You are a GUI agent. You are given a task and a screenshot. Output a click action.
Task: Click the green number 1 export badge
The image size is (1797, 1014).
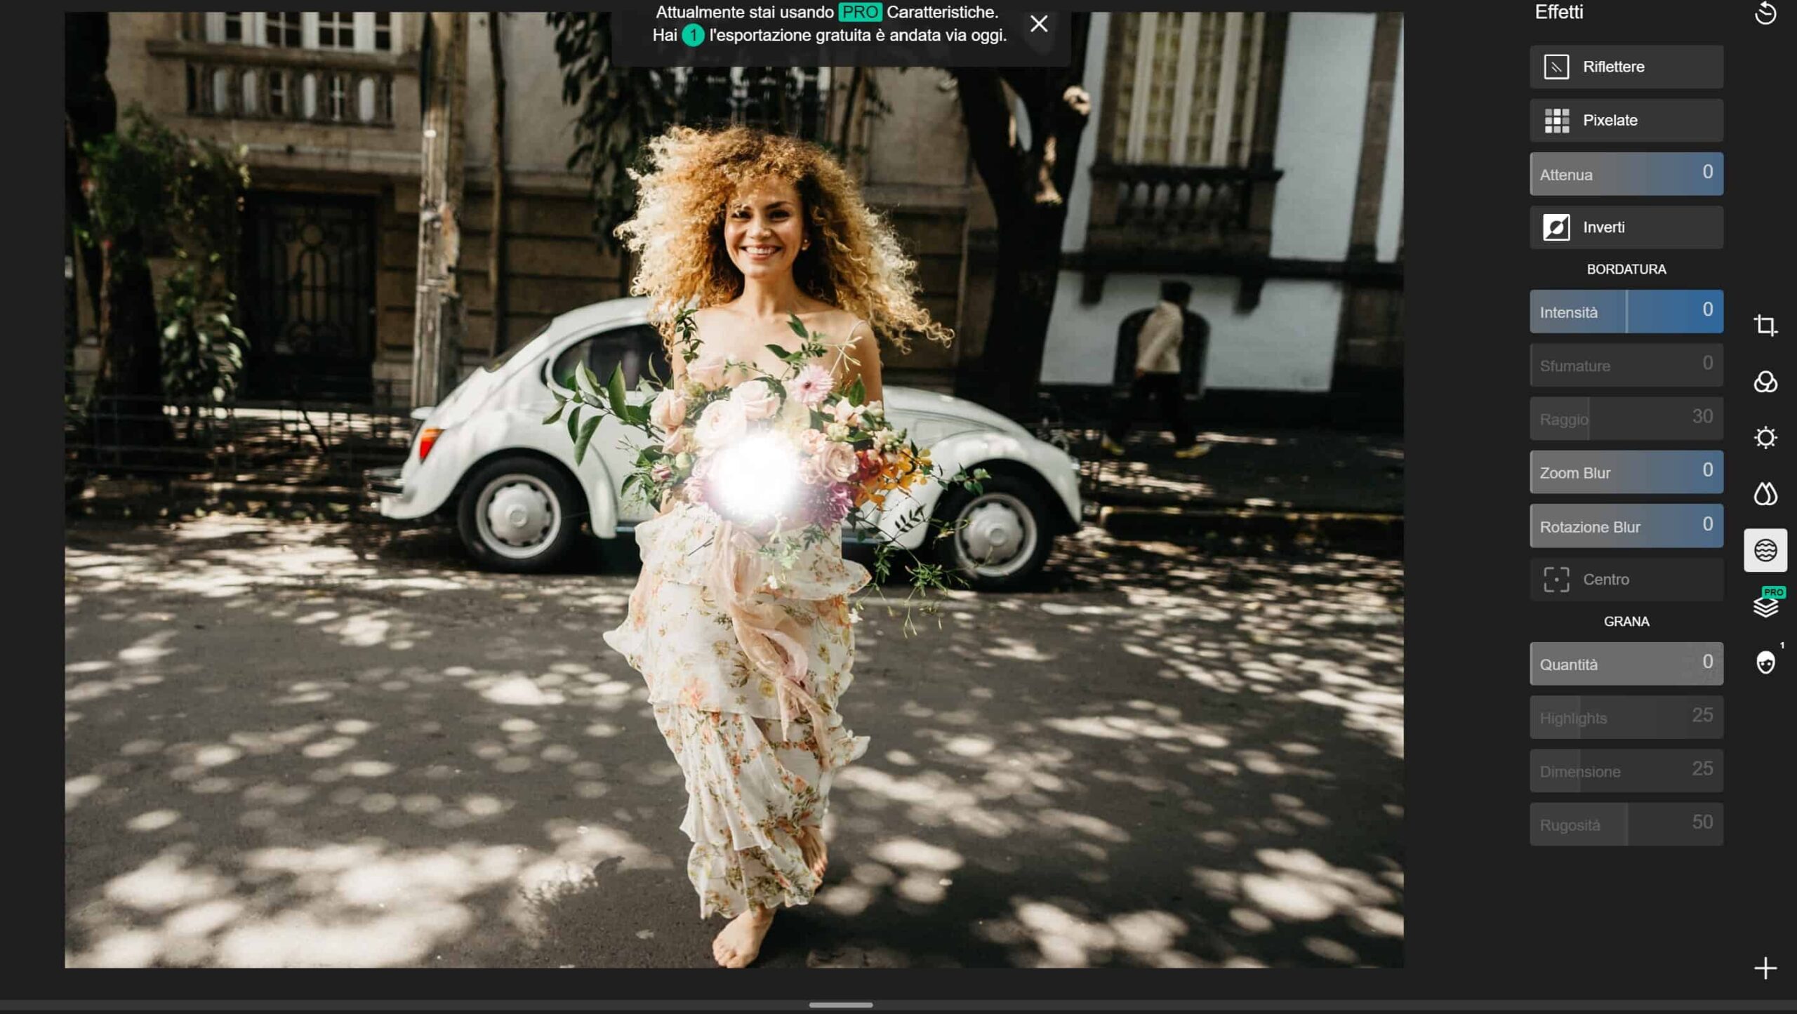point(693,35)
